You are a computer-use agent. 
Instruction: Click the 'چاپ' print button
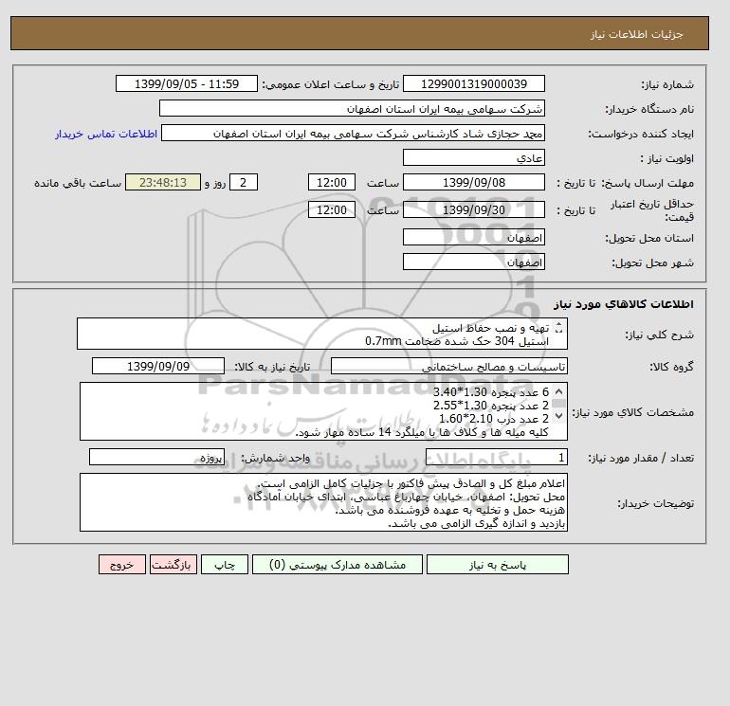click(x=225, y=565)
